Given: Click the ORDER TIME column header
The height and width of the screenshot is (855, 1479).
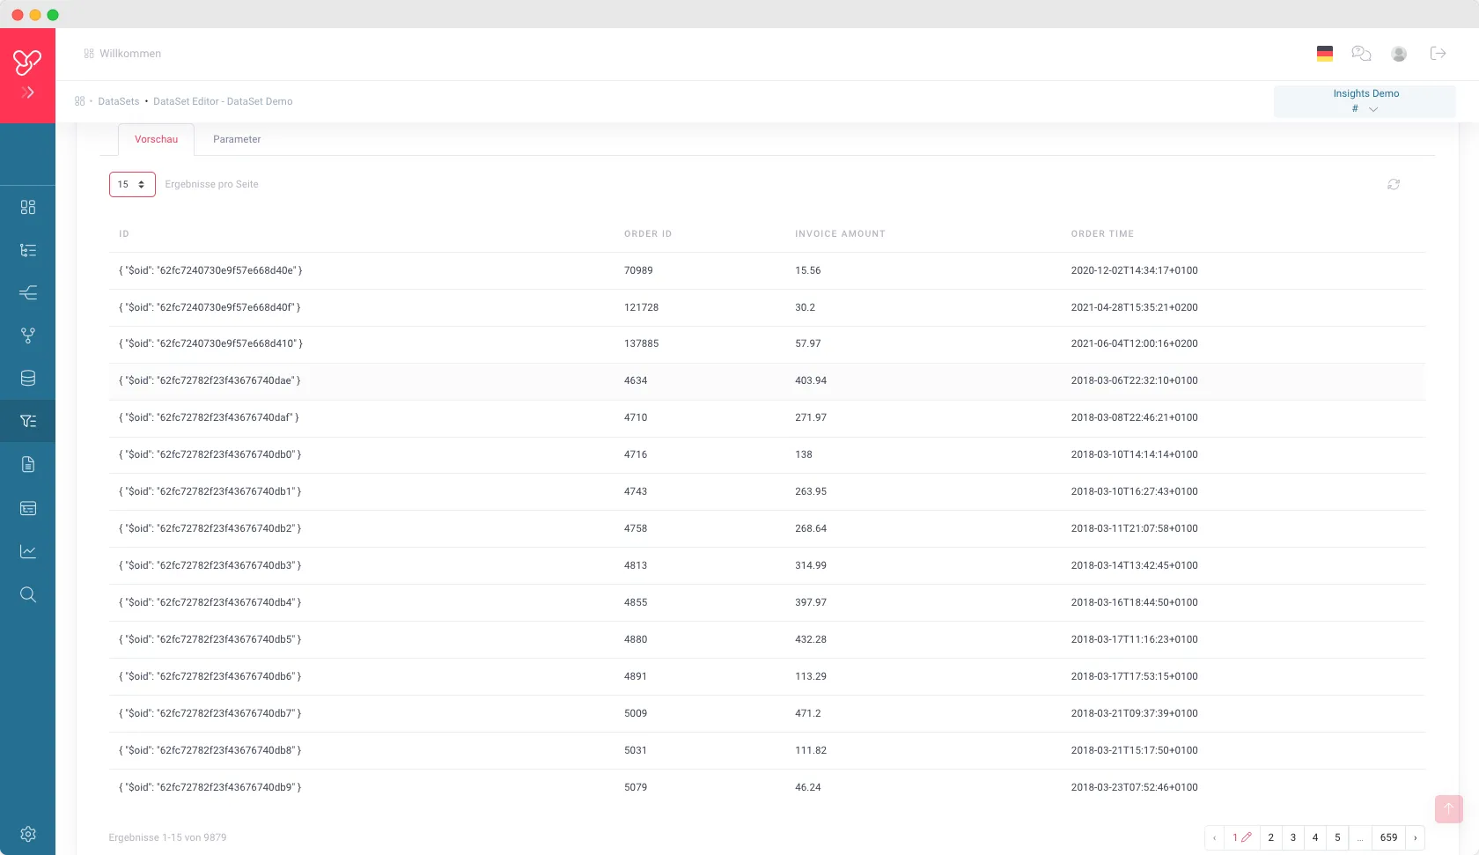Looking at the screenshot, I should [x=1102, y=234].
